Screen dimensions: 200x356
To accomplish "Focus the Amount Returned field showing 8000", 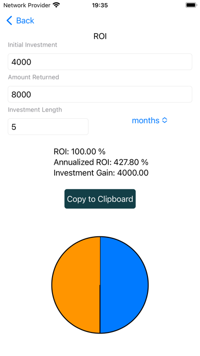I will coord(100,94).
